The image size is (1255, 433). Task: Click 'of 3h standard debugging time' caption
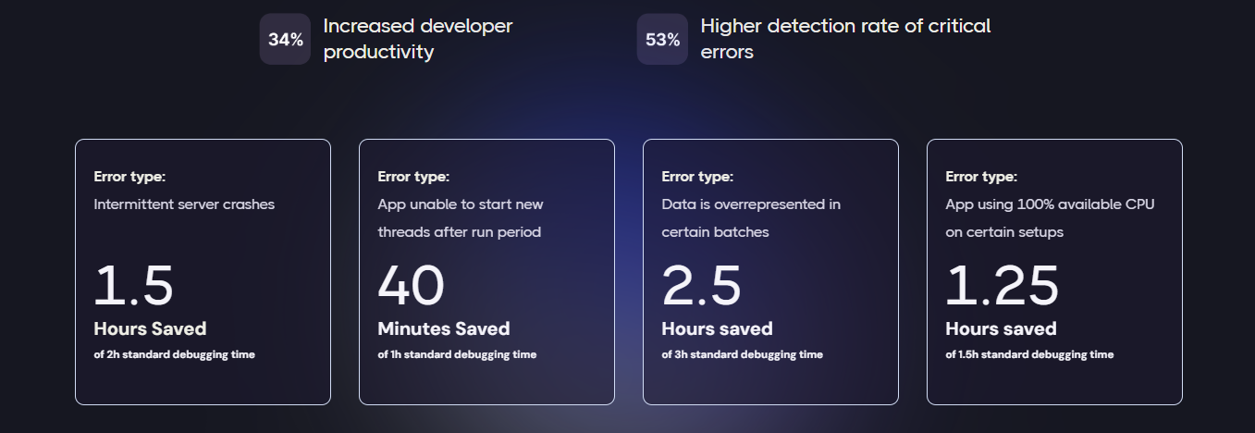point(742,354)
